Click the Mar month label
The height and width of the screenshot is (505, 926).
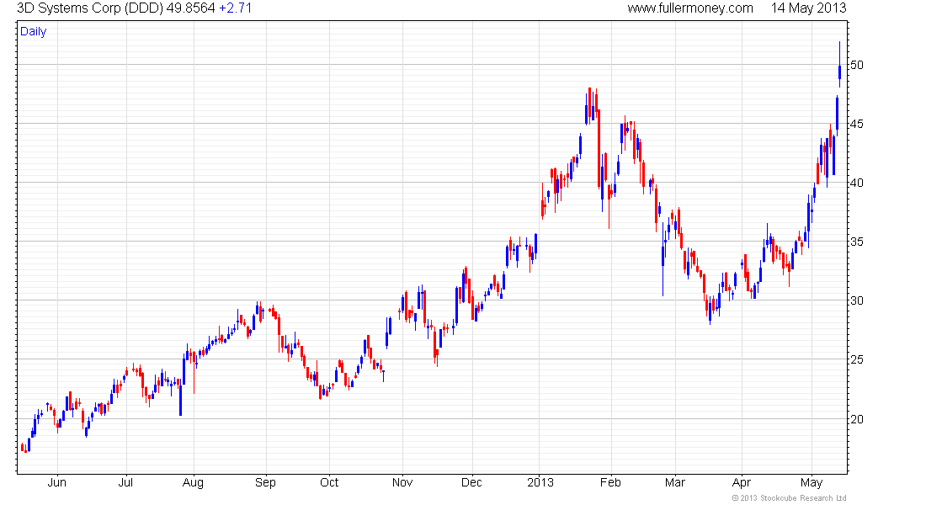675,482
